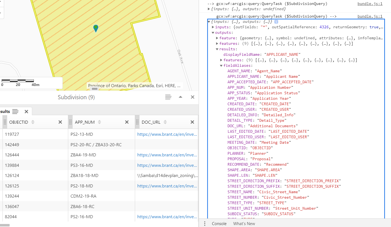Collapse the Subdivision results panel arrow

tap(181, 97)
